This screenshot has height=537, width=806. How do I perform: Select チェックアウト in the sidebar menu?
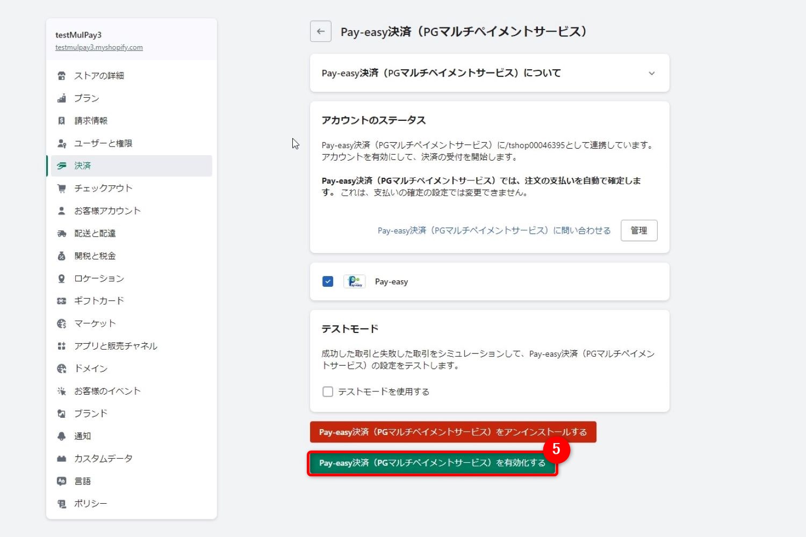pos(102,188)
